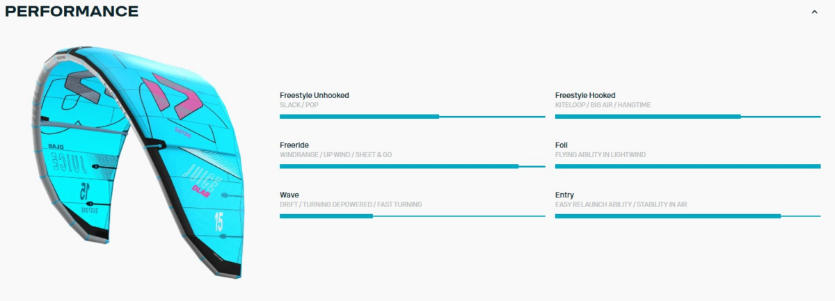Click the Freestyle Unhooked rating bar
Image resolution: width=835 pixels, height=301 pixels.
[412, 117]
